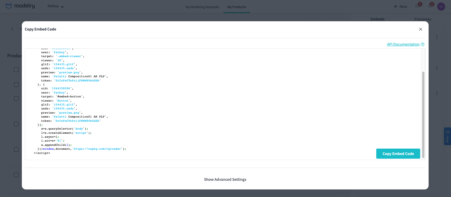Image resolution: width=451 pixels, height=197 pixels.
Task: Click the embed code scrollbar thumb
Action: [x=423, y=115]
